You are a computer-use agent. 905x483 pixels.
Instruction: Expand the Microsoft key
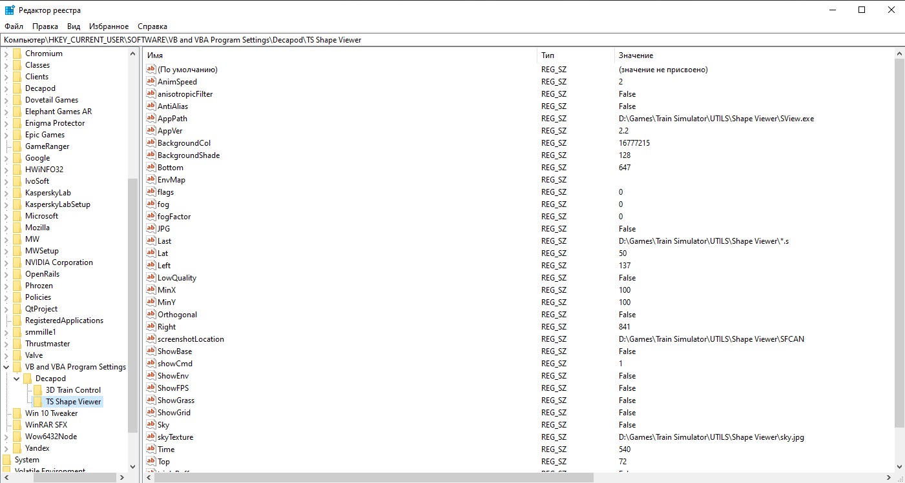6,216
